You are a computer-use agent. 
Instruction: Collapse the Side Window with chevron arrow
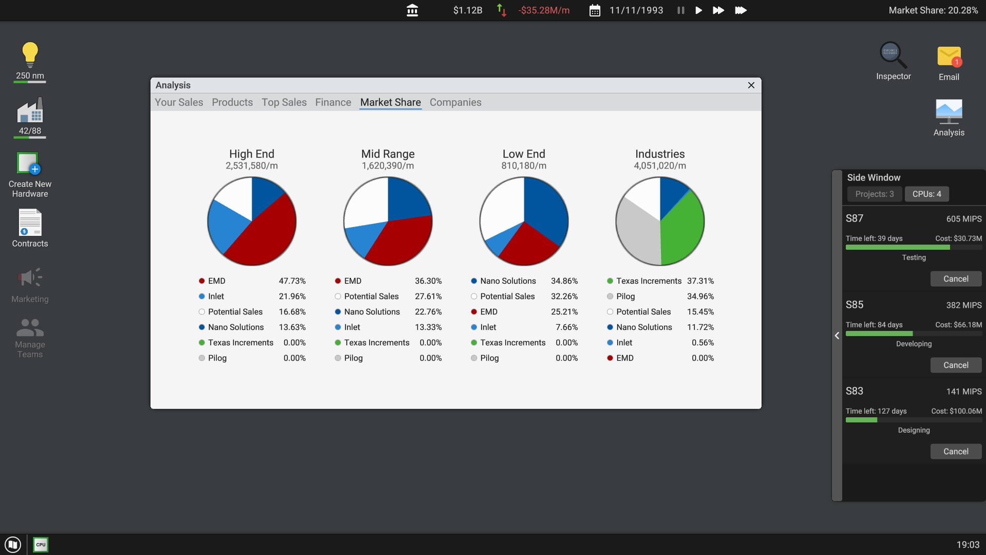click(x=837, y=336)
